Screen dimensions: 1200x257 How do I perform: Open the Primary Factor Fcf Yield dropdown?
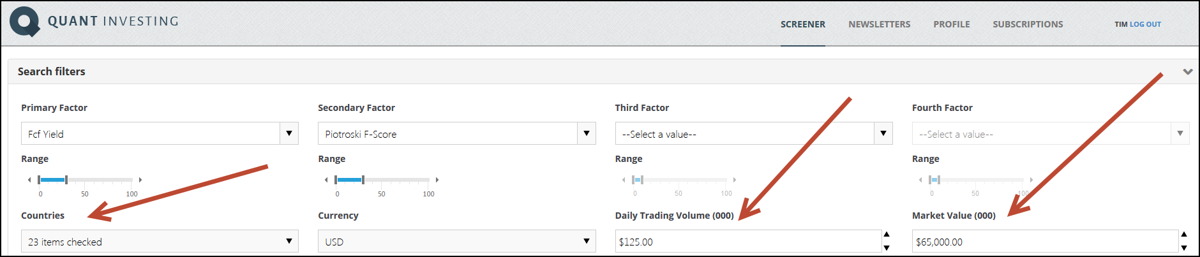(x=160, y=133)
